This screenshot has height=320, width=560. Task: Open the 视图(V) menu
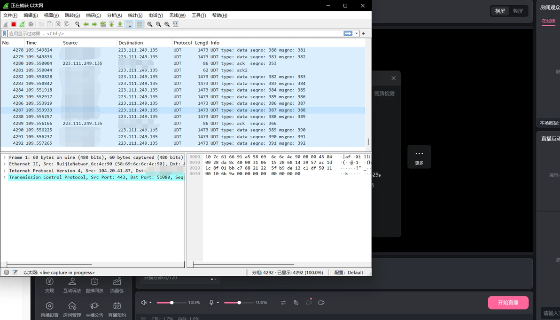[51, 16]
